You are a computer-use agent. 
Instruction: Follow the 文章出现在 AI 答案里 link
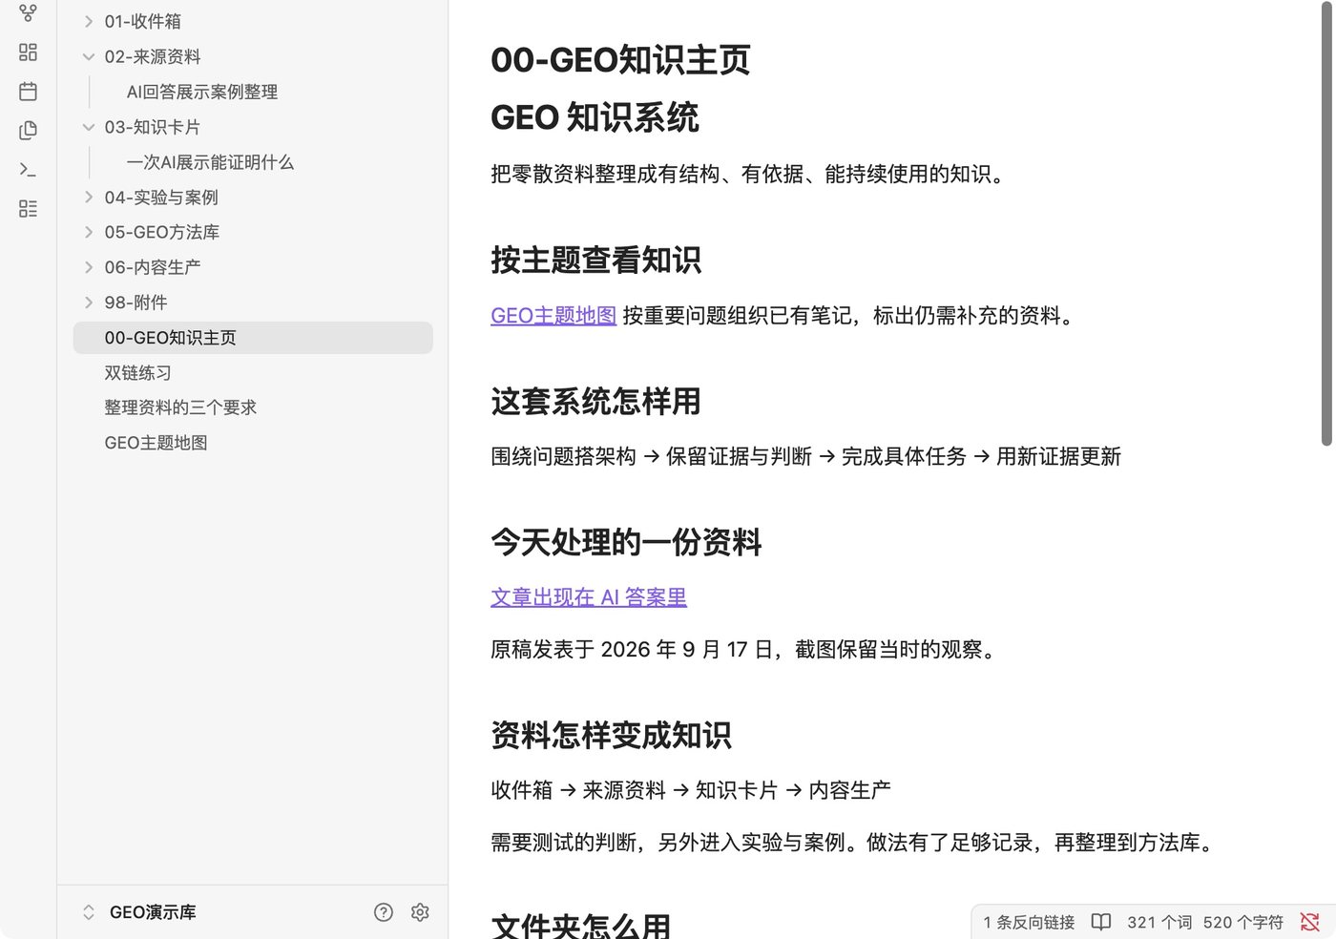(x=589, y=597)
